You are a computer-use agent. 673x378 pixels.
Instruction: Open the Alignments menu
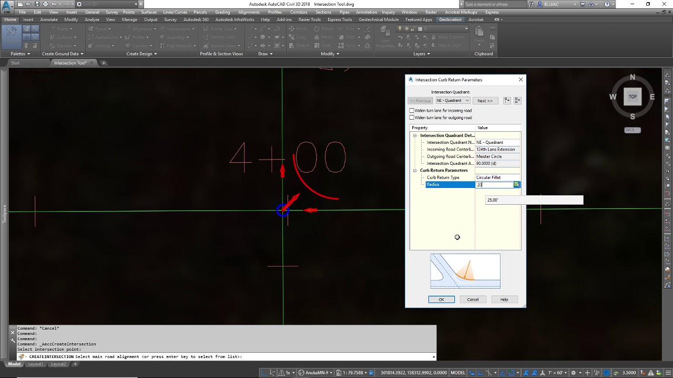[249, 12]
